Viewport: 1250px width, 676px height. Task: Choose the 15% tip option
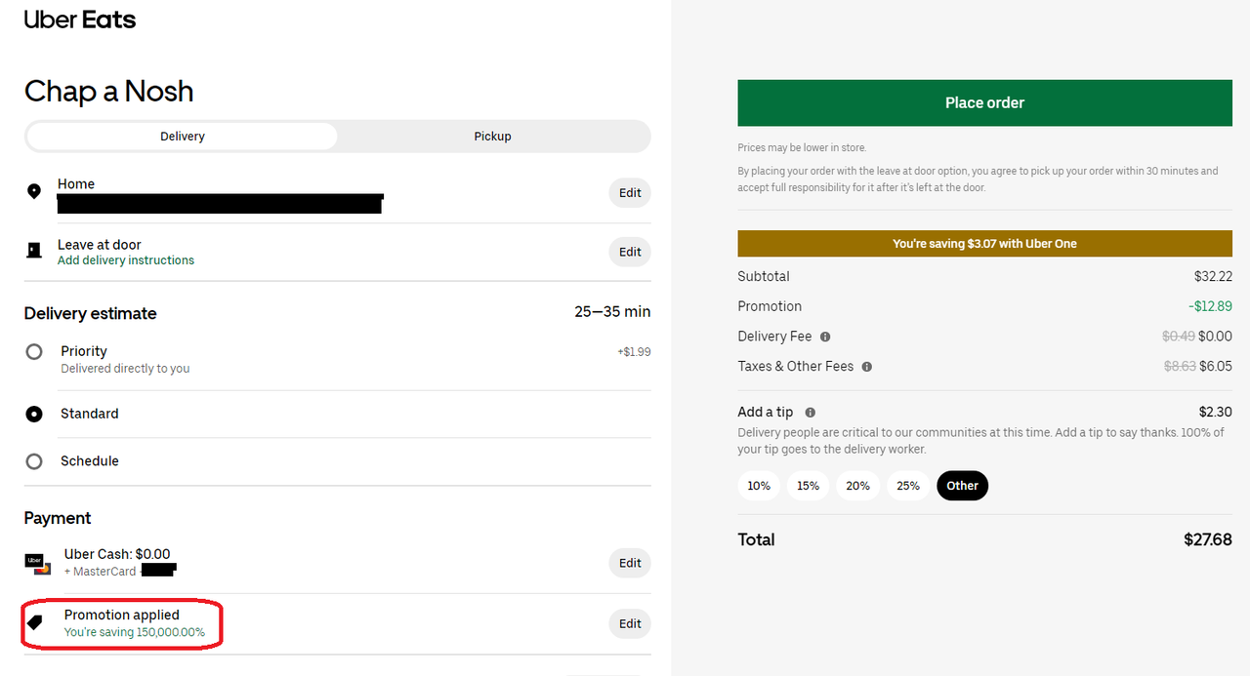pos(808,486)
